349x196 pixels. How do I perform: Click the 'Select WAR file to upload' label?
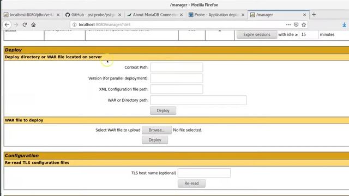click(x=118, y=130)
